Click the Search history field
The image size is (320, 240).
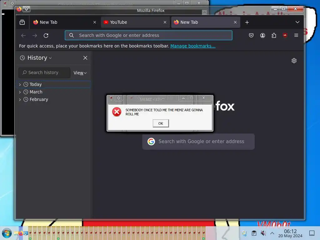(x=44, y=72)
